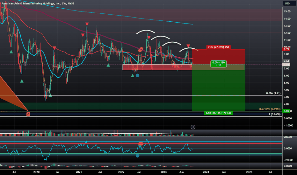Click the green 1.06 target price label

point(286,111)
